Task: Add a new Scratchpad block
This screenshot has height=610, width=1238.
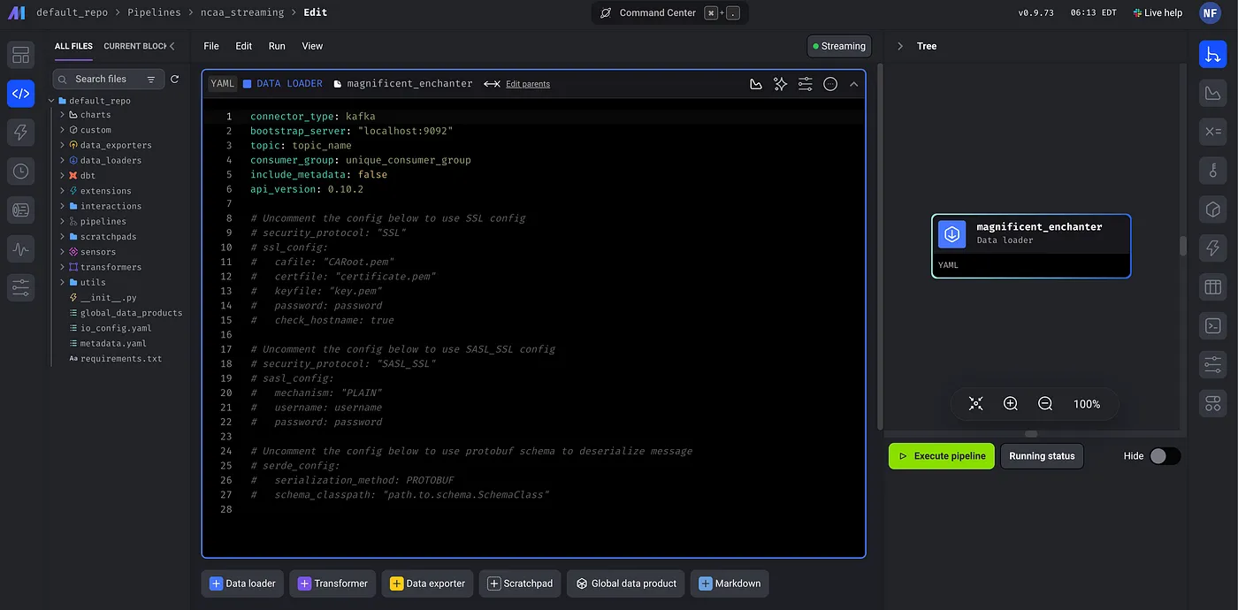Action: coord(520,583)
